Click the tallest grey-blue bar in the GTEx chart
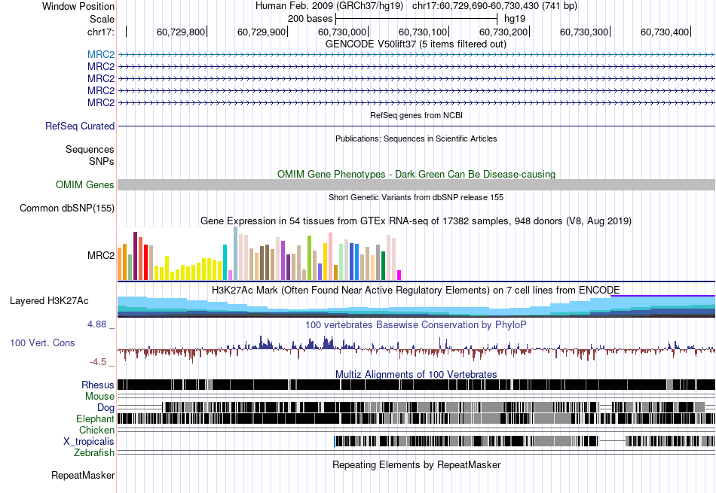Image resolution: width=716 pixels, height=493 pixels. [236, 254]
